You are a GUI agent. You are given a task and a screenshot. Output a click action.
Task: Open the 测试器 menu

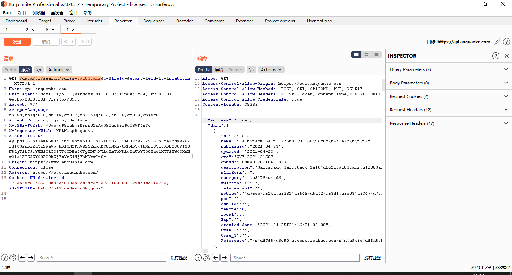(x=39, y=13)
